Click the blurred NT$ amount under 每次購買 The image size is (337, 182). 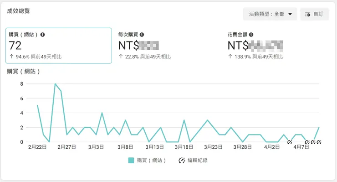point(138,46)
